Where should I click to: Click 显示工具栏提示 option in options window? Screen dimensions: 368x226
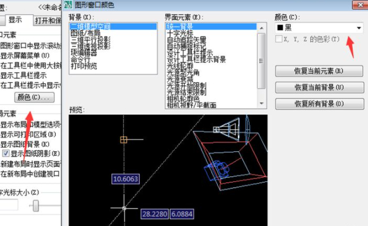(23, 75)
